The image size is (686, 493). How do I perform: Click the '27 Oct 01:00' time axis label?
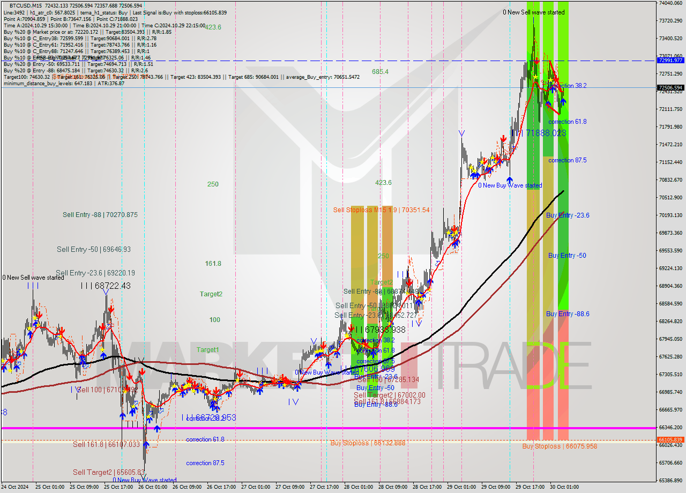click(255, 487)
